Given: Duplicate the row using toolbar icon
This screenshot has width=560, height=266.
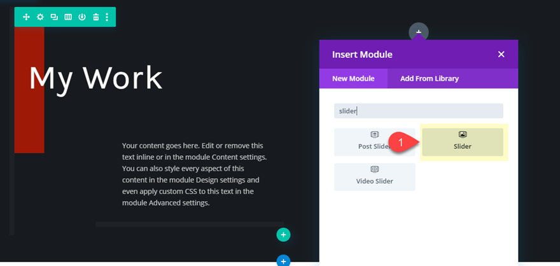Looking at the screenshot, I should 54,17.
